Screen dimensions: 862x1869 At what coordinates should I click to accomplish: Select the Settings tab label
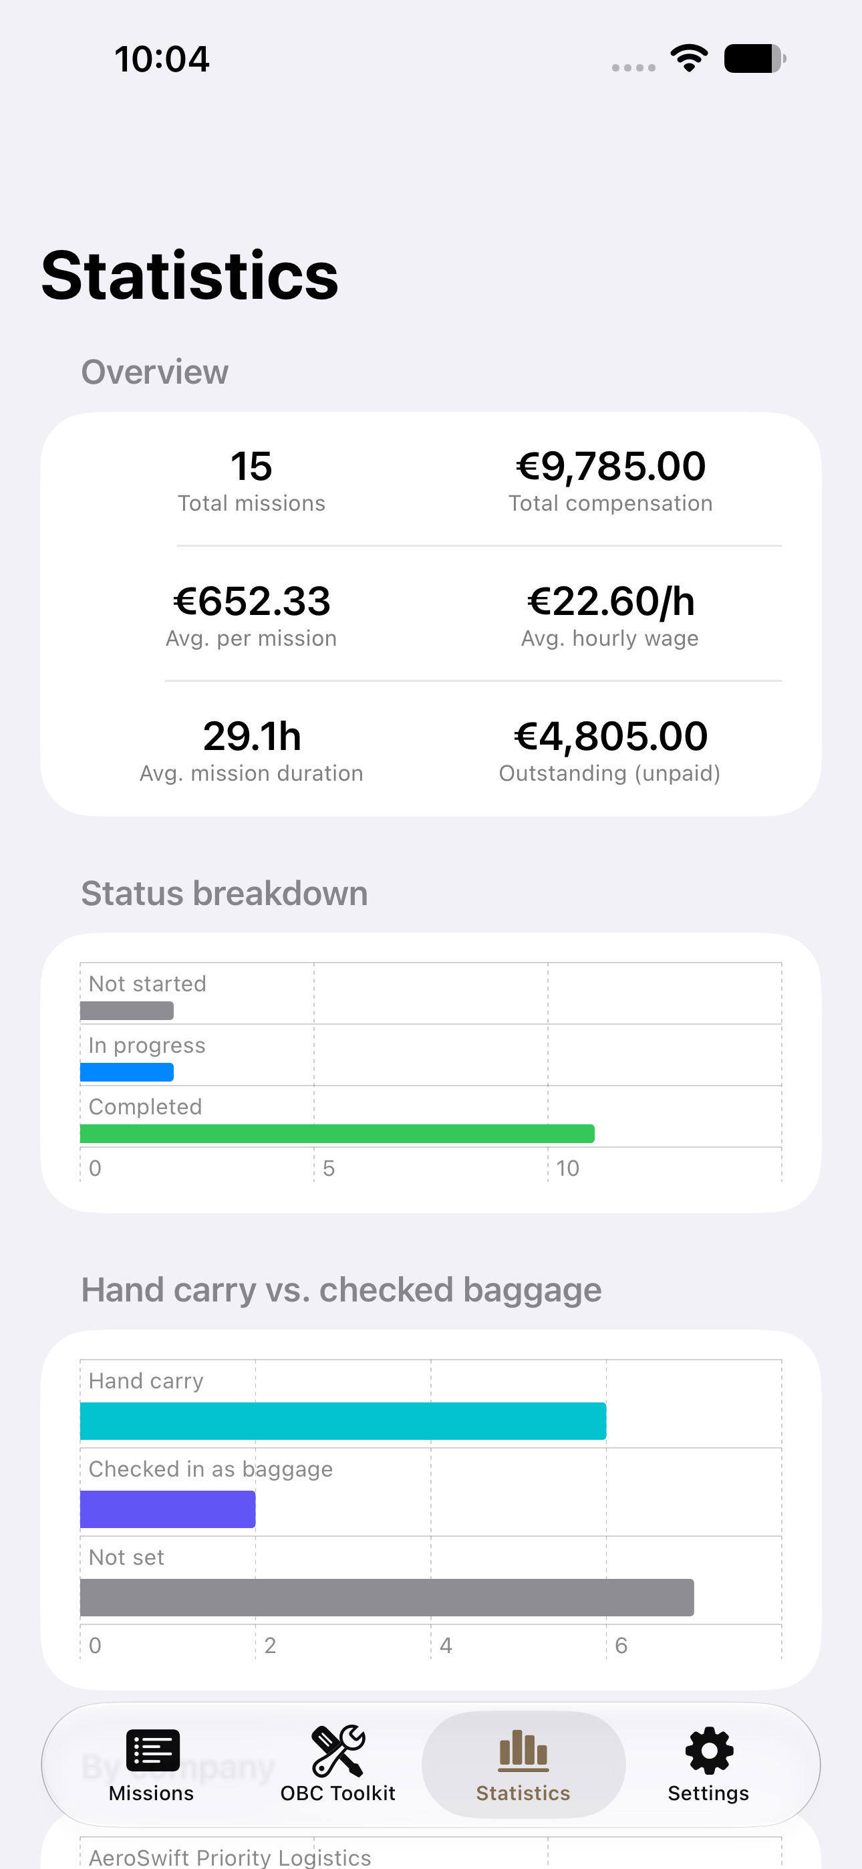(x=708, y=1793)
